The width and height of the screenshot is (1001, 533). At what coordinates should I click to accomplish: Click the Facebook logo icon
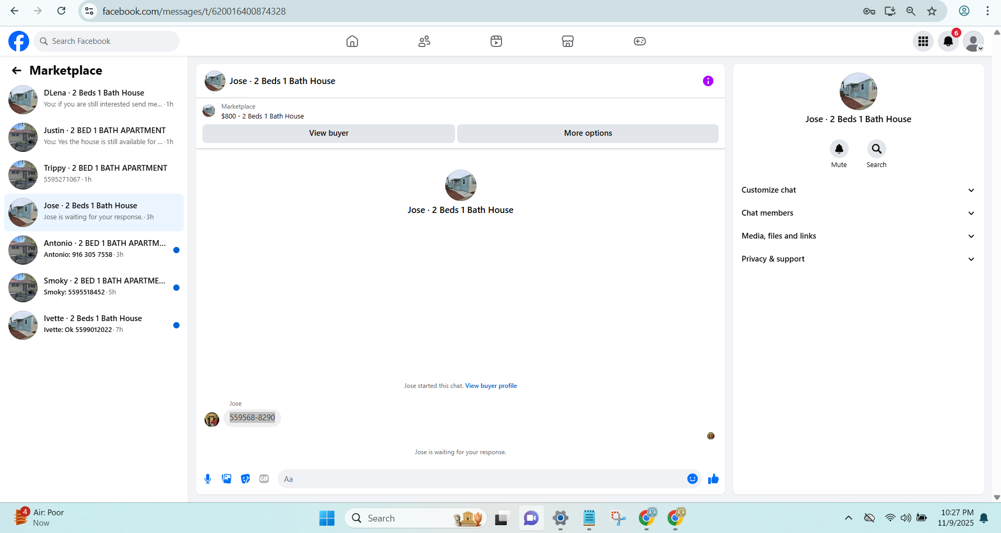coord(19,41)
